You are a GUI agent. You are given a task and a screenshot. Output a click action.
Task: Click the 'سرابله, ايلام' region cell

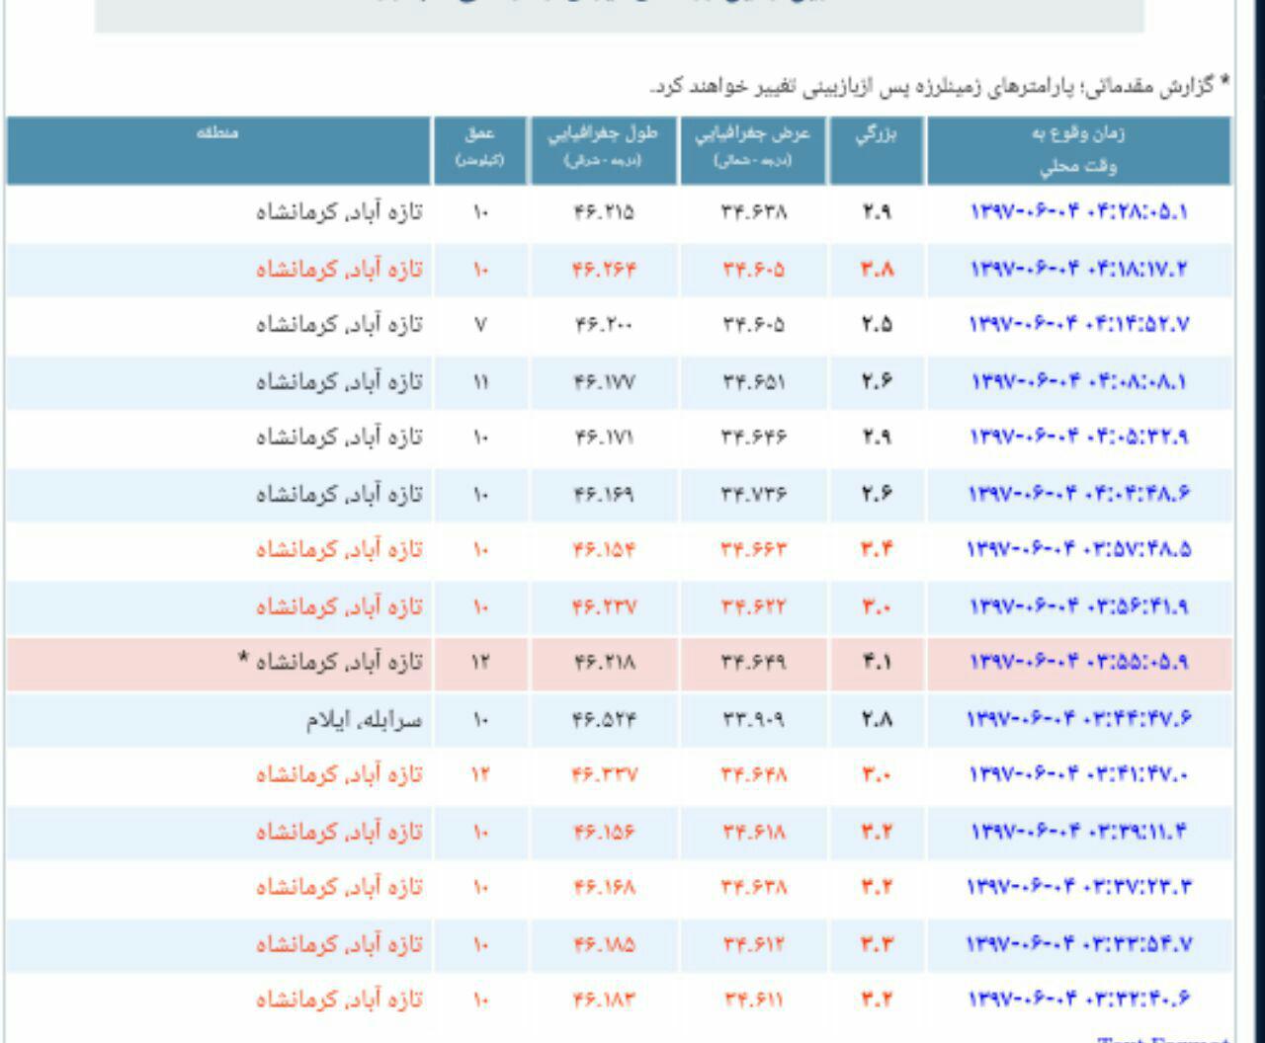pyautogui.click(x=363, y=720)
